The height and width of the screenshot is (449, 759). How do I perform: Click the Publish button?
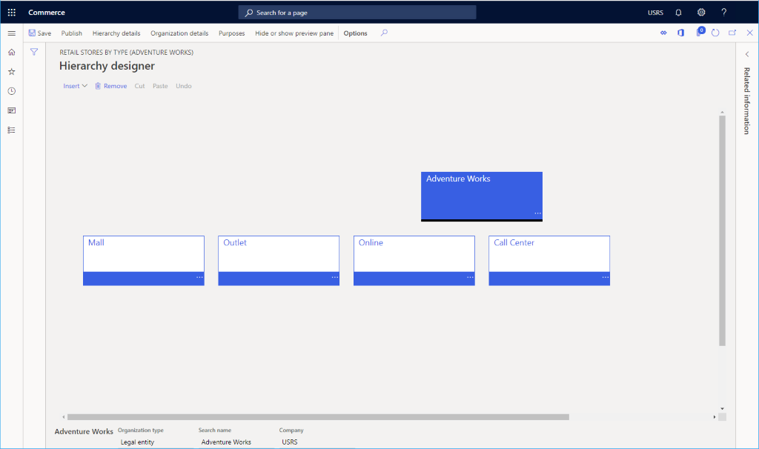72,33
